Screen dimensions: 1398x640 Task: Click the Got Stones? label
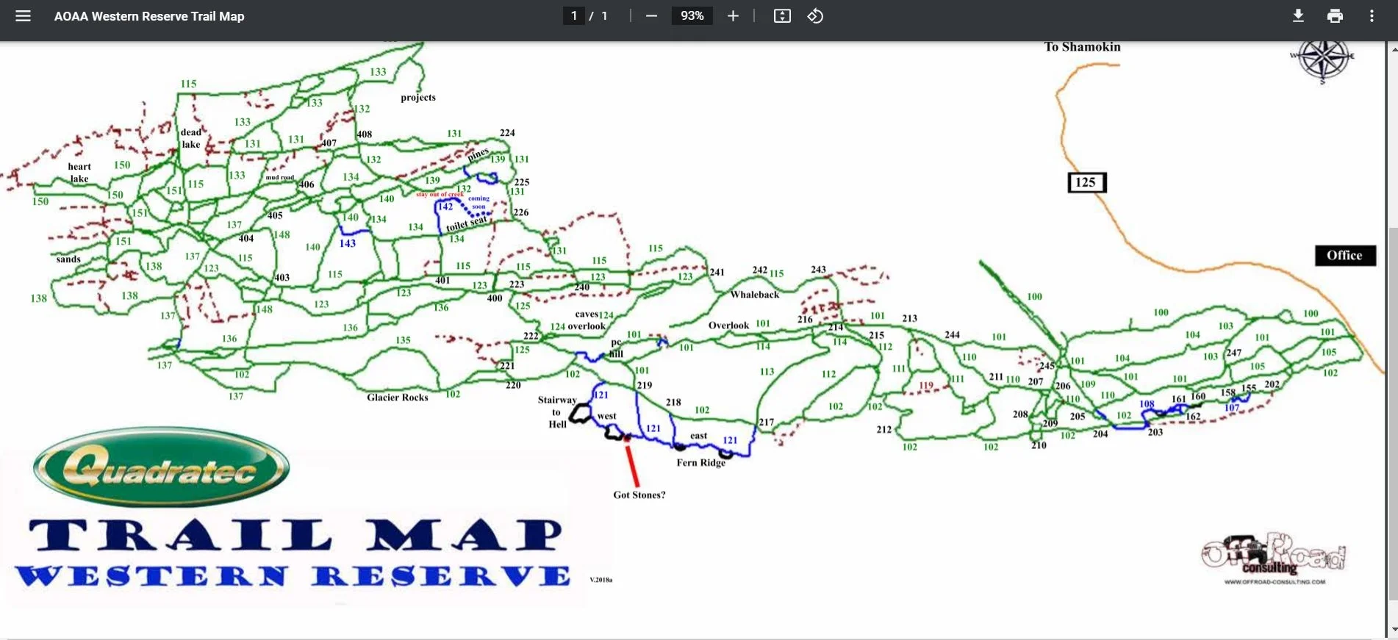639,495
